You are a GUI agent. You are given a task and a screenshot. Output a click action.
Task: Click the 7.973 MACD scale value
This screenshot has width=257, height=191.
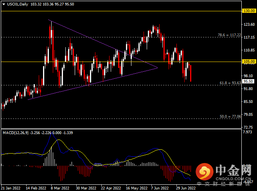[248, 132]
